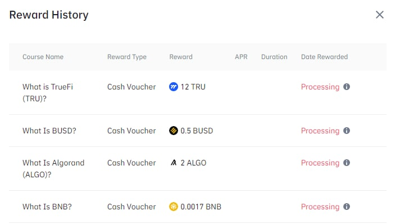Click the Date Rewarded column header

(x=324, y=57)
